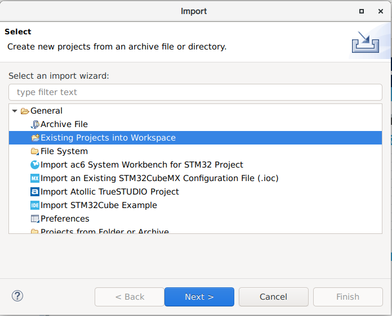Click the Existing Projects into Workspace icon

[35, 138]
